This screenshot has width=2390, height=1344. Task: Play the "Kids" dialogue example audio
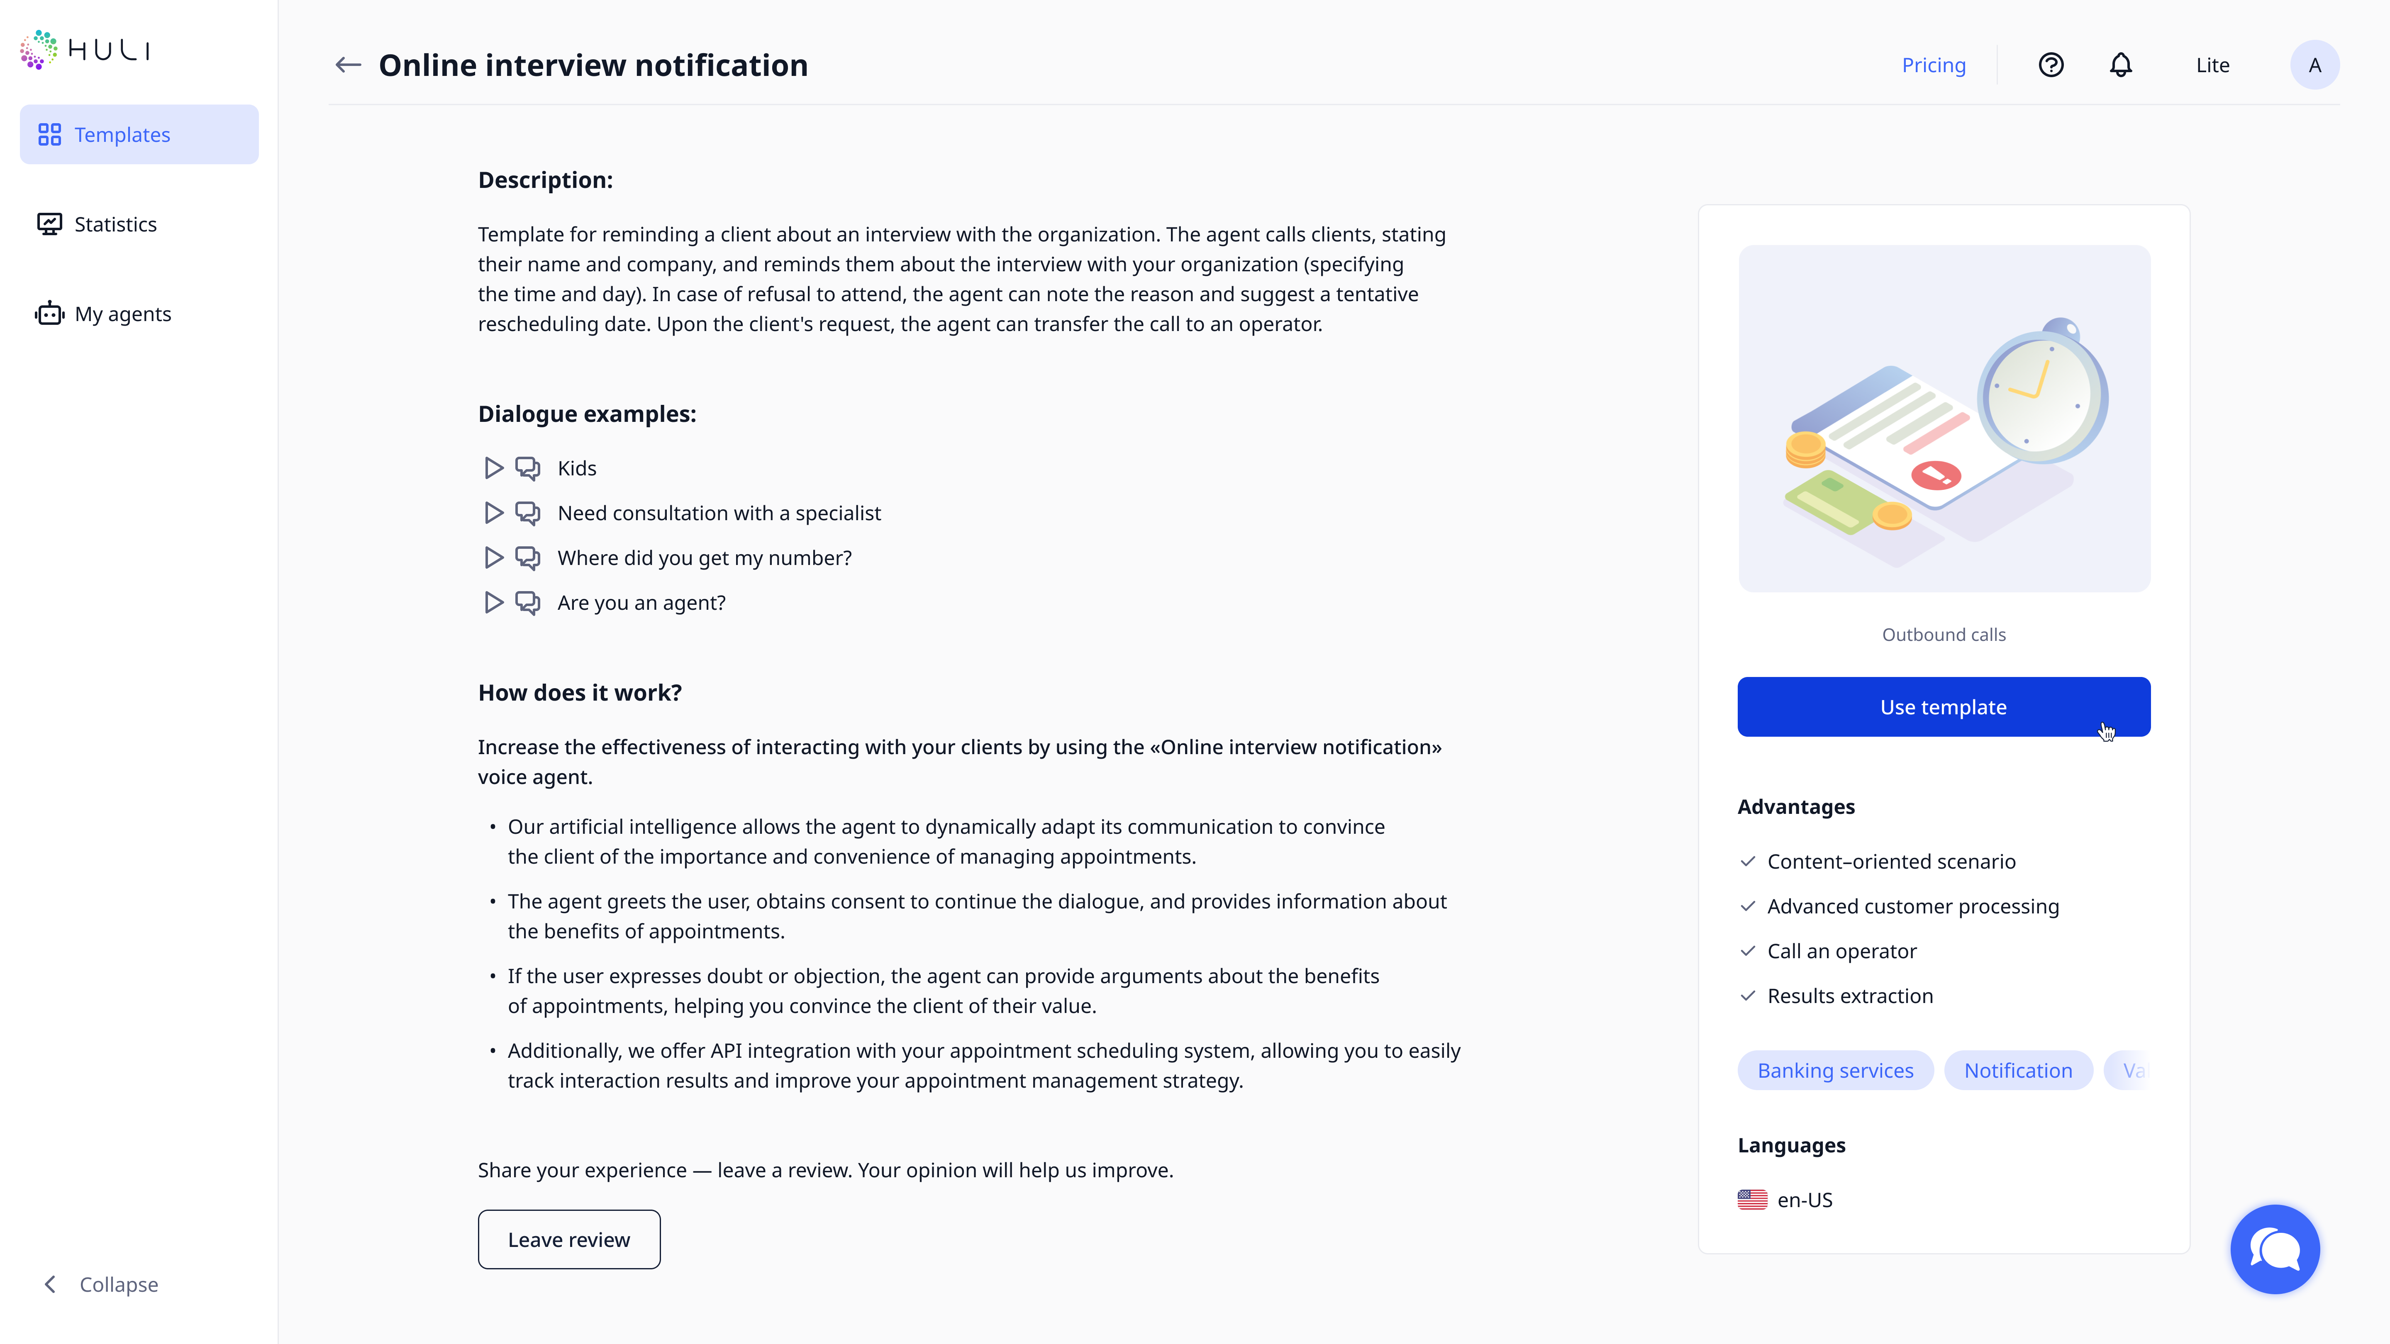pyautogui.click(x=494, y=468)
